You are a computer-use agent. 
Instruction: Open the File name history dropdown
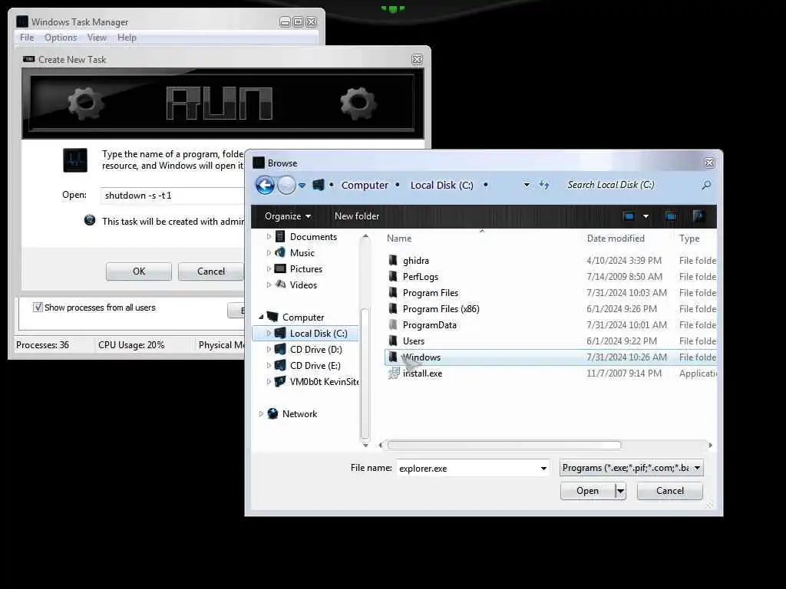543,469
